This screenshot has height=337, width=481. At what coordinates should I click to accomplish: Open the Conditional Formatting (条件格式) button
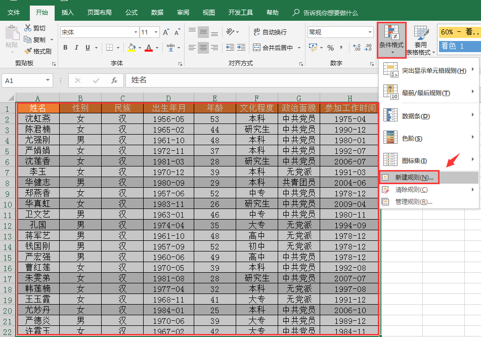391,40
